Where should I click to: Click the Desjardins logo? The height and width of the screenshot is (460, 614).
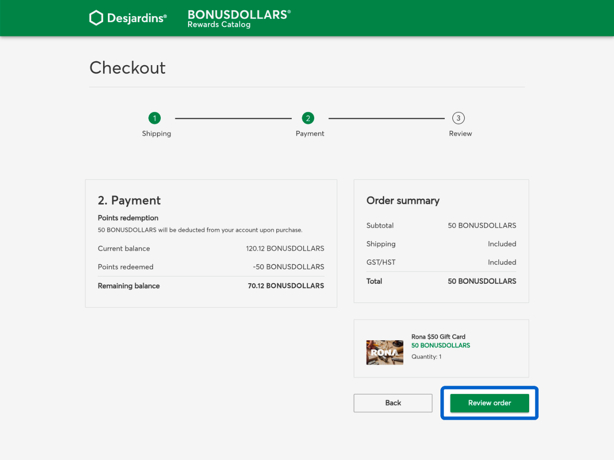pyautogui.click(x=128, y=18)
